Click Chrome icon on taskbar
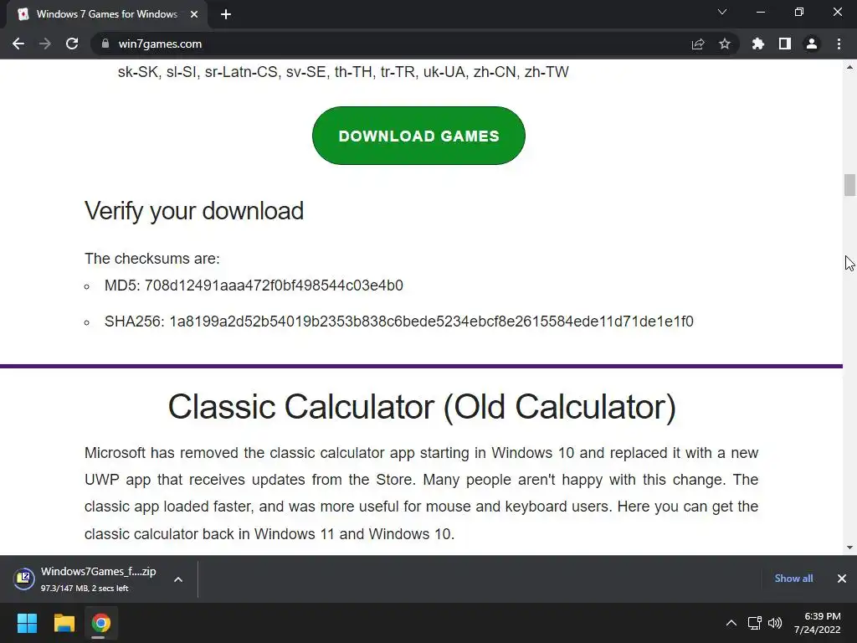 tap(100, 623)
